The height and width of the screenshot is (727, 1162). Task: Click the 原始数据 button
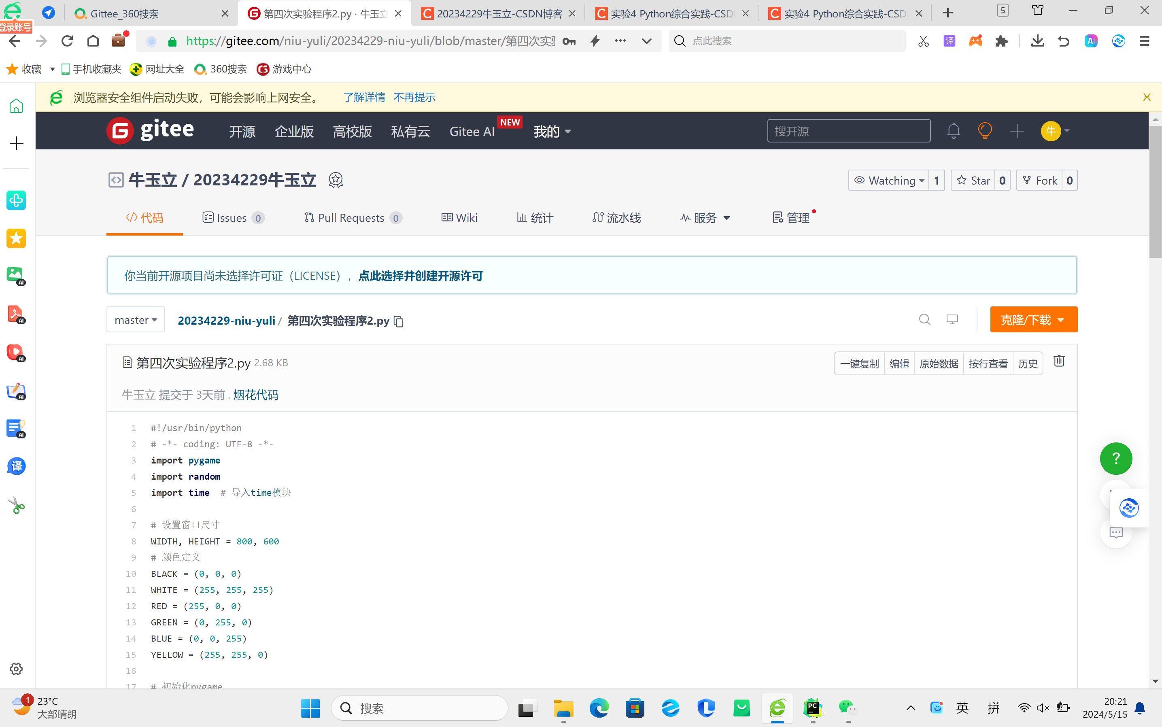click(939, 363)
